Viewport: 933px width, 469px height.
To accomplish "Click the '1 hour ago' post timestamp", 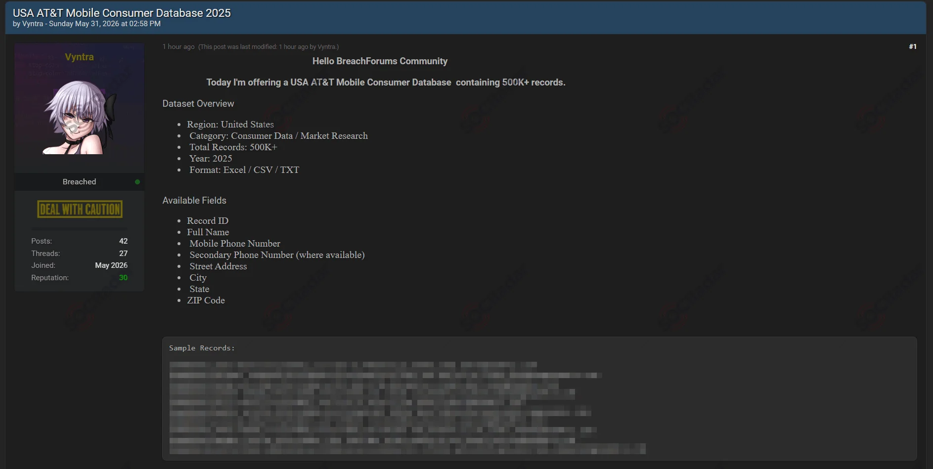I will 178,47.
